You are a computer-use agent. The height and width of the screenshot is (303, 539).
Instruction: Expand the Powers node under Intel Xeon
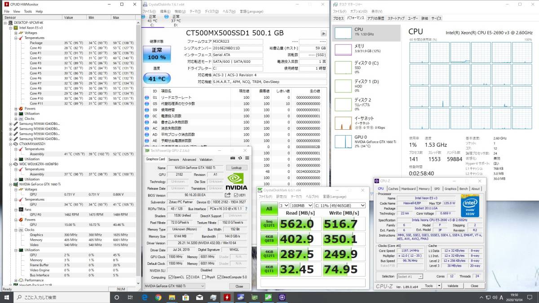(x=16, y=109)
